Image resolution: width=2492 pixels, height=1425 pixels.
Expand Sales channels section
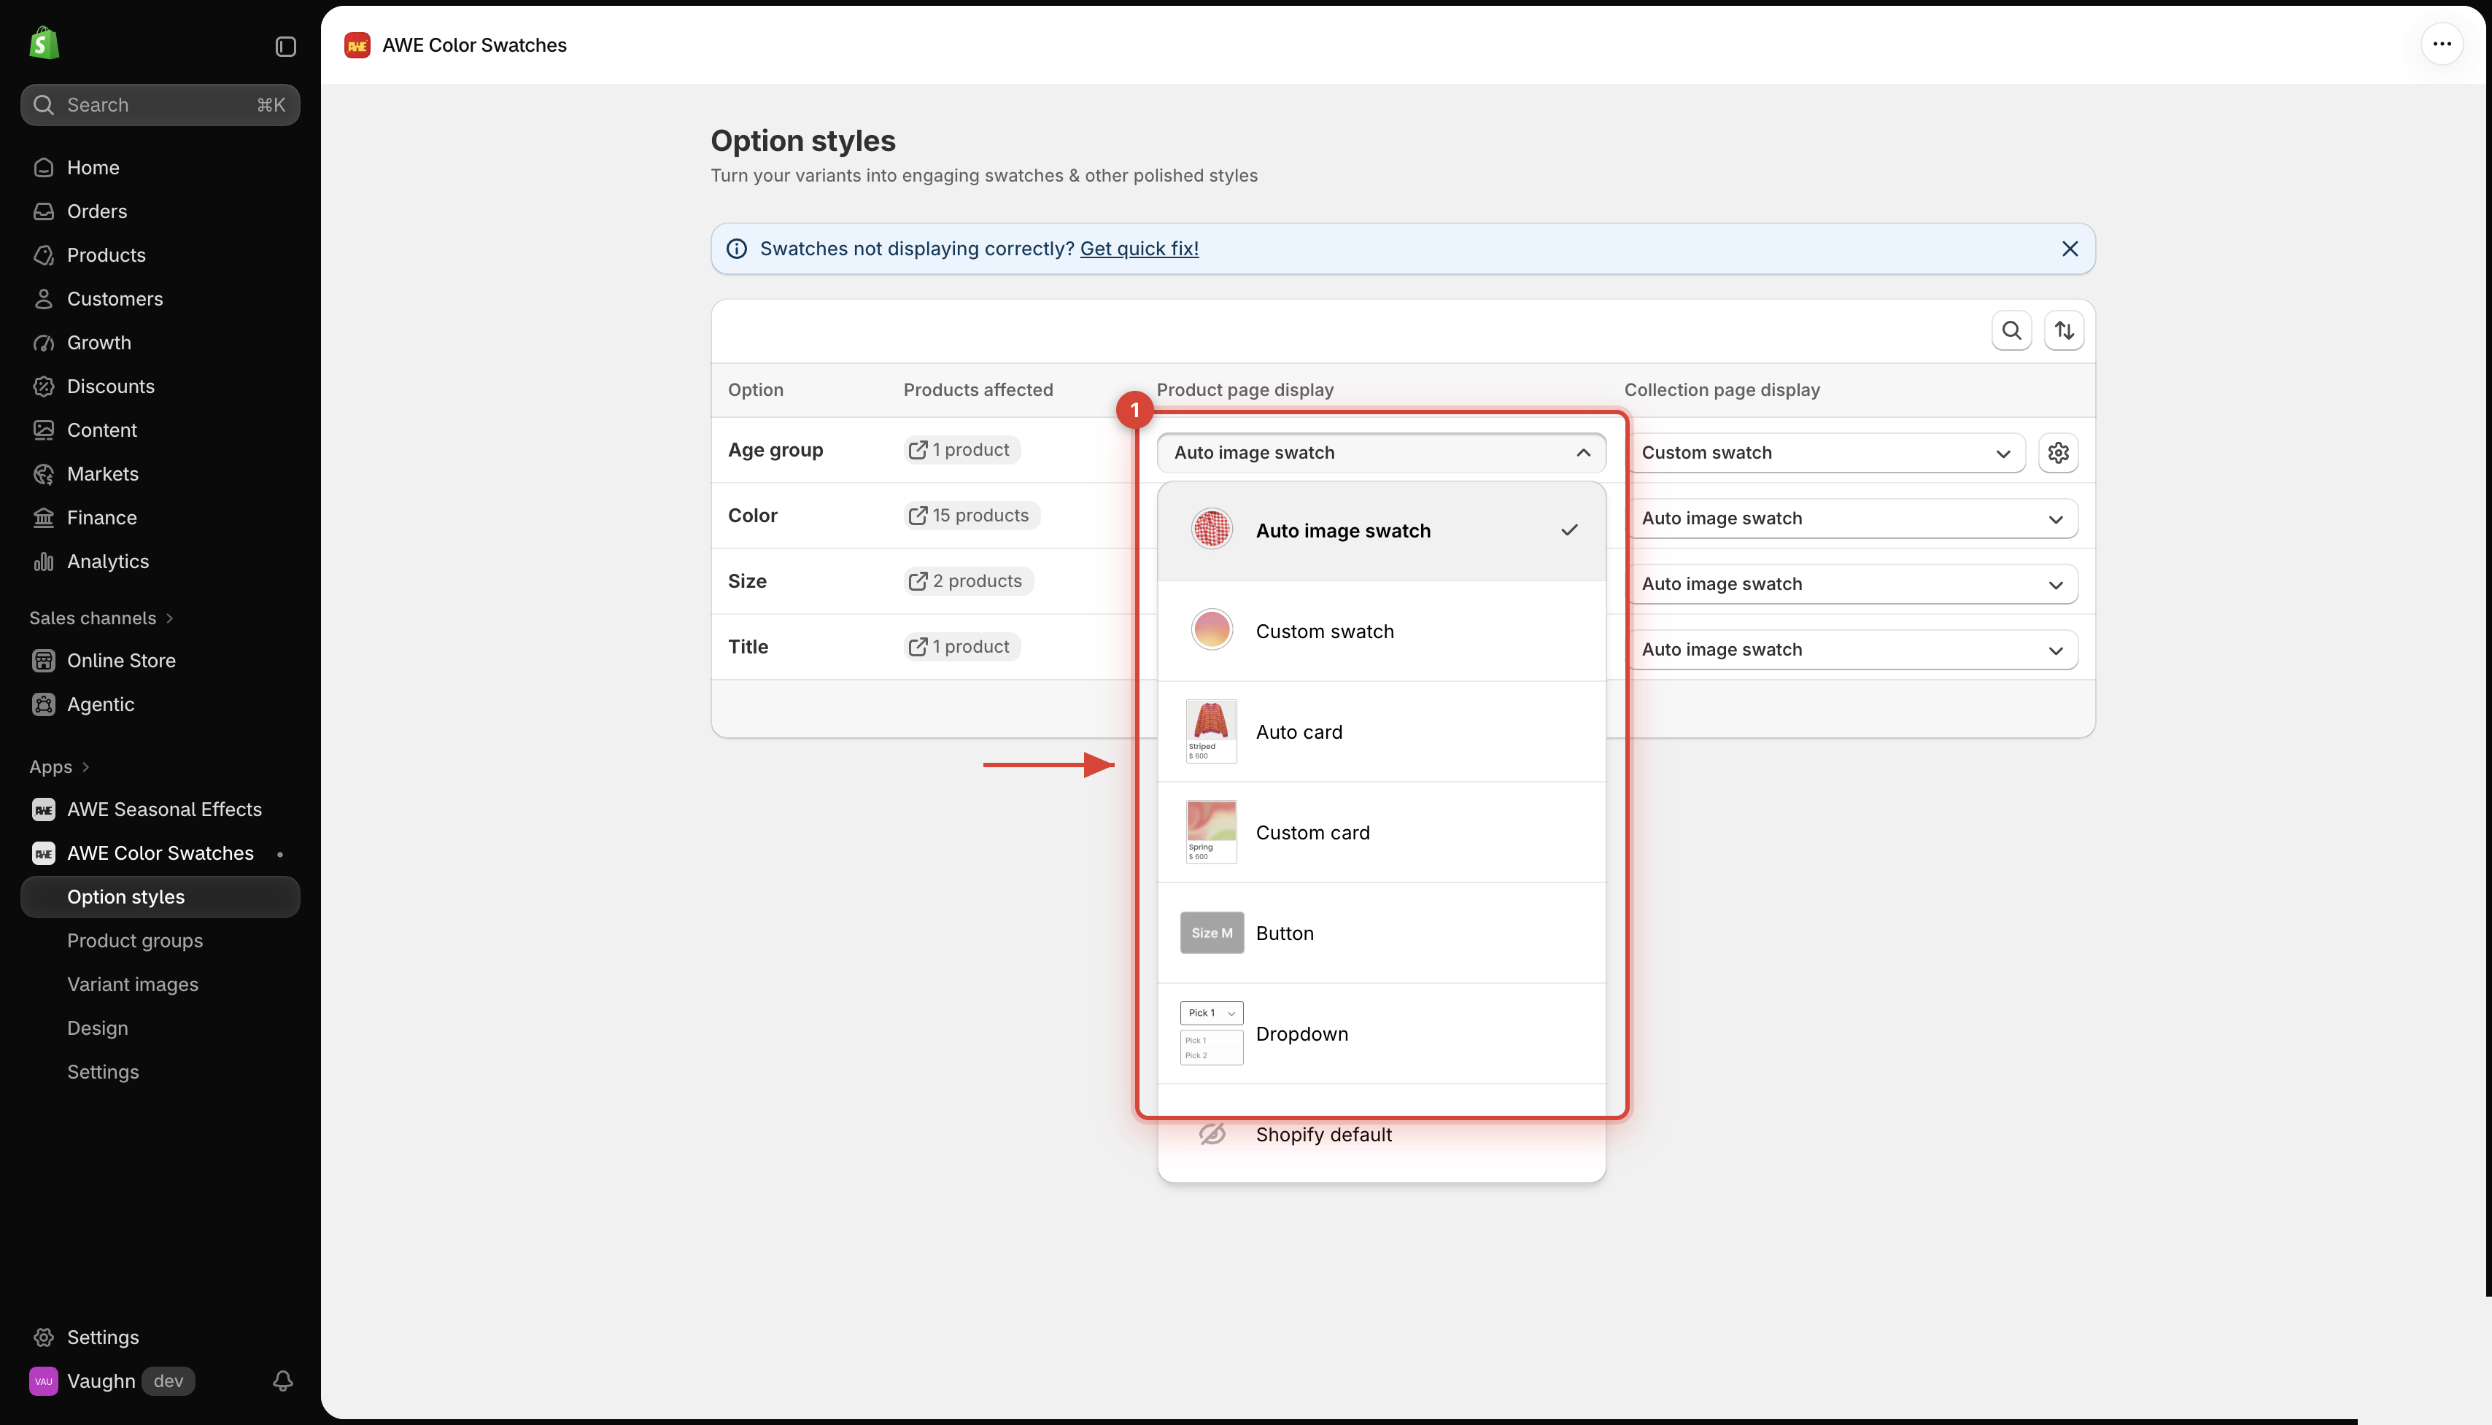click(x=101, y=618)
